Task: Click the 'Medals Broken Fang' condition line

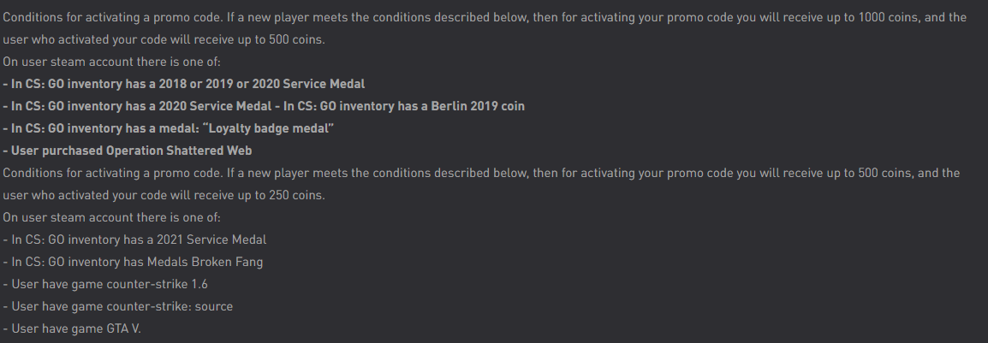Action: pyautogui.click(x=133, y=262)
